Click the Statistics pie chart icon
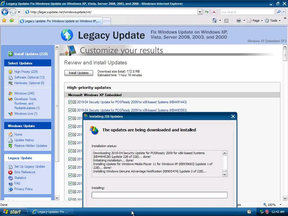The height and width of the screenshot is (216, 288). click(x=10, y=178)
